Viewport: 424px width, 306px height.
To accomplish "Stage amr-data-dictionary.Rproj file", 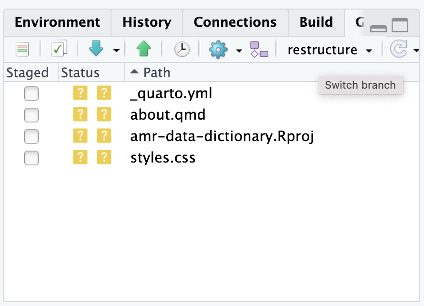I will pos(31,136).
